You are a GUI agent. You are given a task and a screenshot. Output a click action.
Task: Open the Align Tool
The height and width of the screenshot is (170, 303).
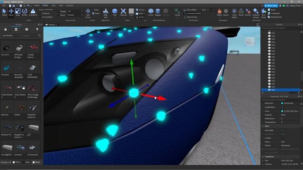coord(106,13)
